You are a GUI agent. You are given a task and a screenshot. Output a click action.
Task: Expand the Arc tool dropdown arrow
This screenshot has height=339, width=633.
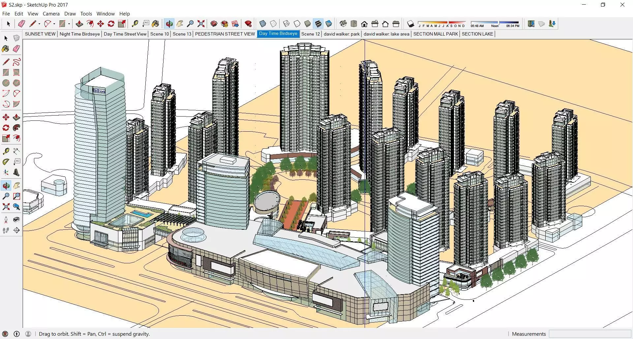pos(54,24)
